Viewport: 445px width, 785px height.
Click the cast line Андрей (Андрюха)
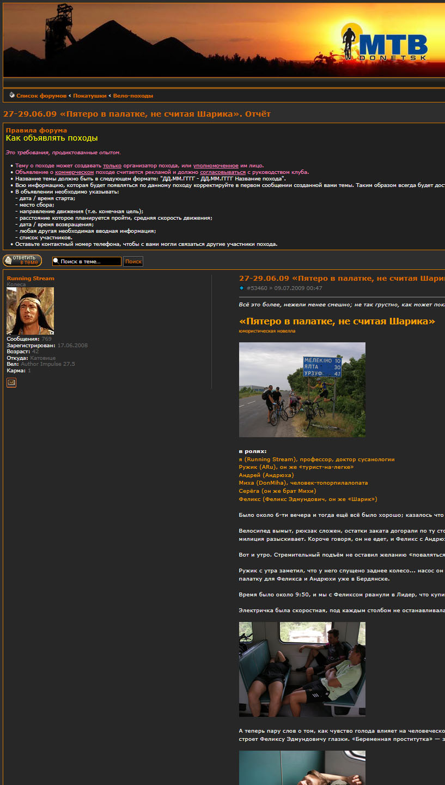[x=266, y=475]
